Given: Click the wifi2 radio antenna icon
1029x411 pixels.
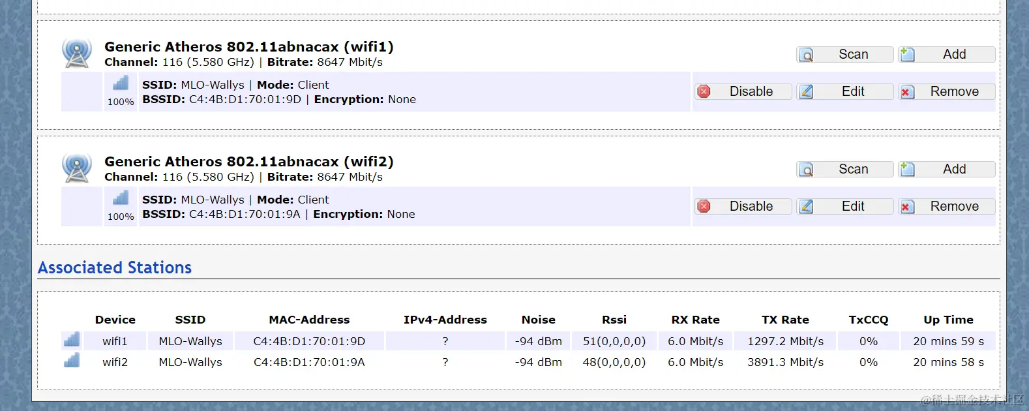Looking at the screenshot, I should point(77,168).
